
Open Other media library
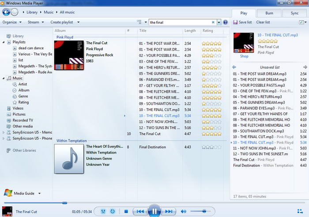[x=23, y=126]
